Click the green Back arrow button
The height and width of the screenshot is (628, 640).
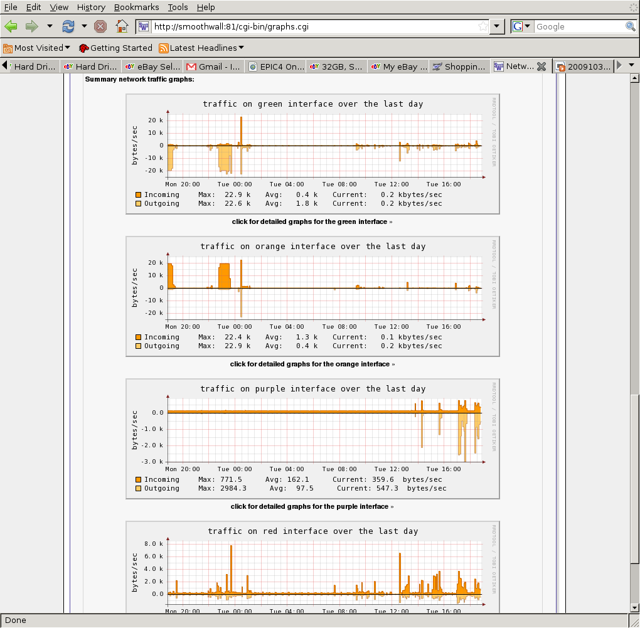pos(11,26)
